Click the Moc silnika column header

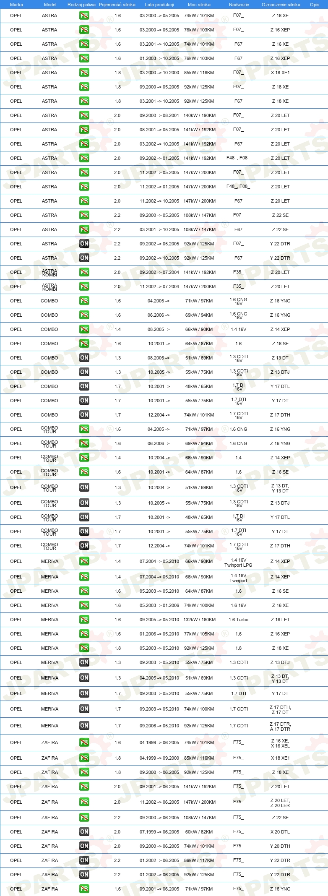click(199, 5)
